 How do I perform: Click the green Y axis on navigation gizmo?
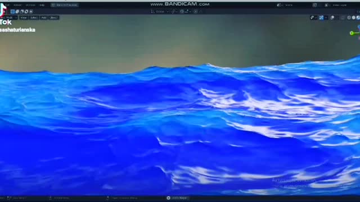tap(352, 33)
